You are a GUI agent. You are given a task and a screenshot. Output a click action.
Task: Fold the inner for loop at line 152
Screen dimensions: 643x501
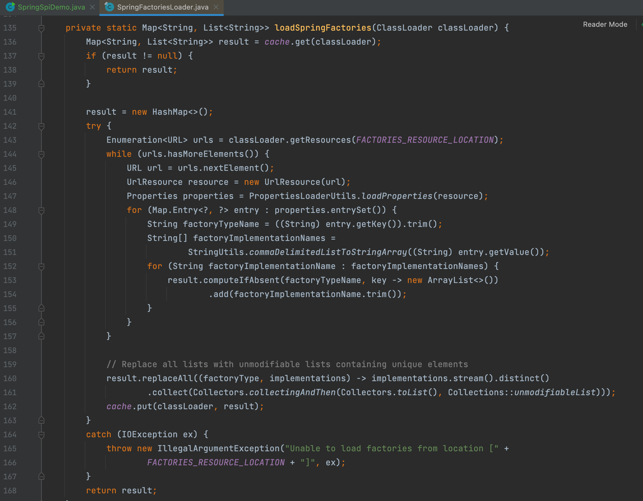point(41,266)
